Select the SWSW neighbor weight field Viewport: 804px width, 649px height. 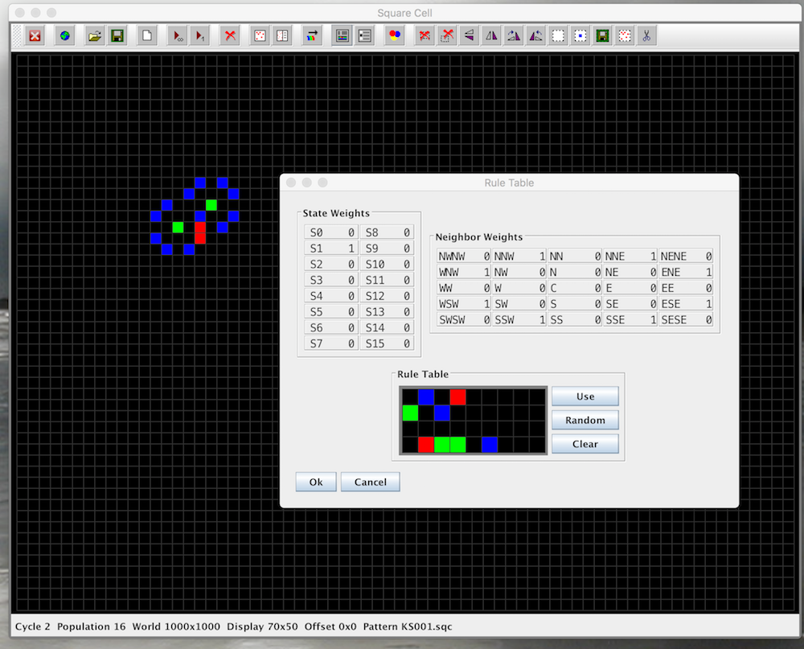(x=464, y=319)
